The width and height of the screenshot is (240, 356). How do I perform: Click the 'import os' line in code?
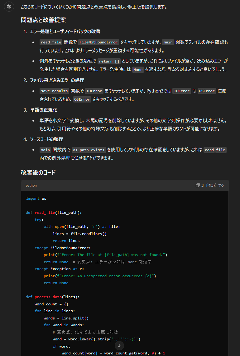point(36,198)
